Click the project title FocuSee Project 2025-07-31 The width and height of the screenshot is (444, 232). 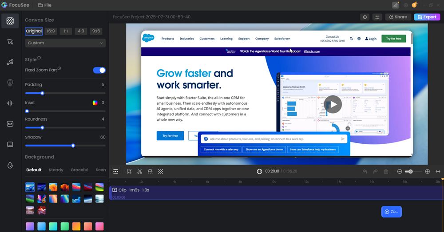[x=151, y=17]
